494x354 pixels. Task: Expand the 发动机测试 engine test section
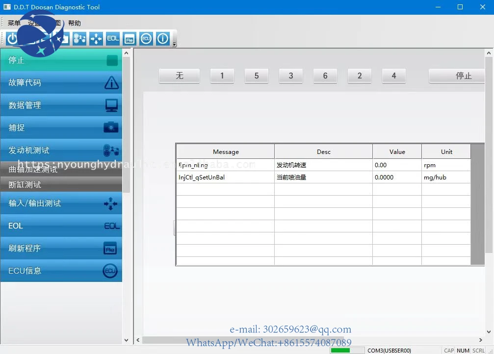[x=61, y=150]
